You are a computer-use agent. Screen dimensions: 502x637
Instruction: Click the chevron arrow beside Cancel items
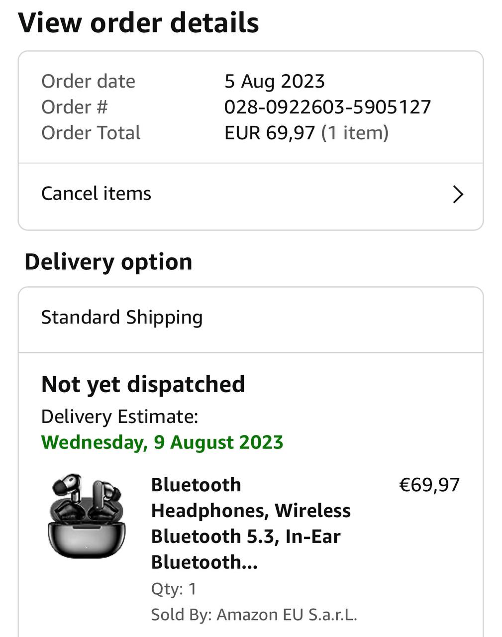(458, 194)
